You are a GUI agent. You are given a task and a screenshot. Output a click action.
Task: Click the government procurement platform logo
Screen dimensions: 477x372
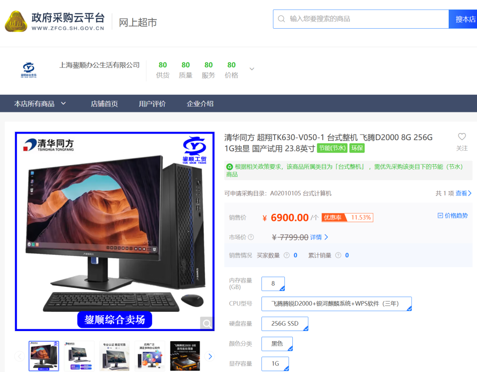[55, 21]
